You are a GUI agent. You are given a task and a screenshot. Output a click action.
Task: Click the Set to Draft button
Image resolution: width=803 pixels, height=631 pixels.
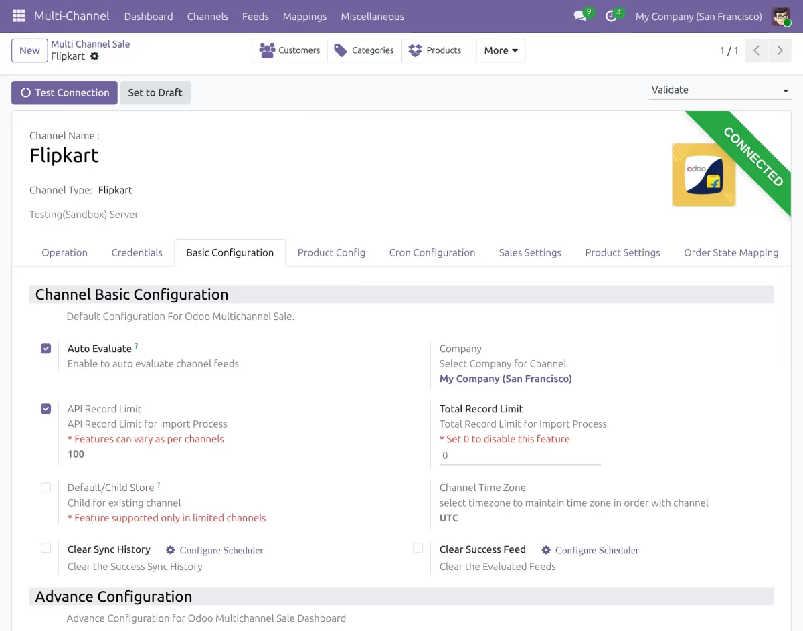coord(155,93)
